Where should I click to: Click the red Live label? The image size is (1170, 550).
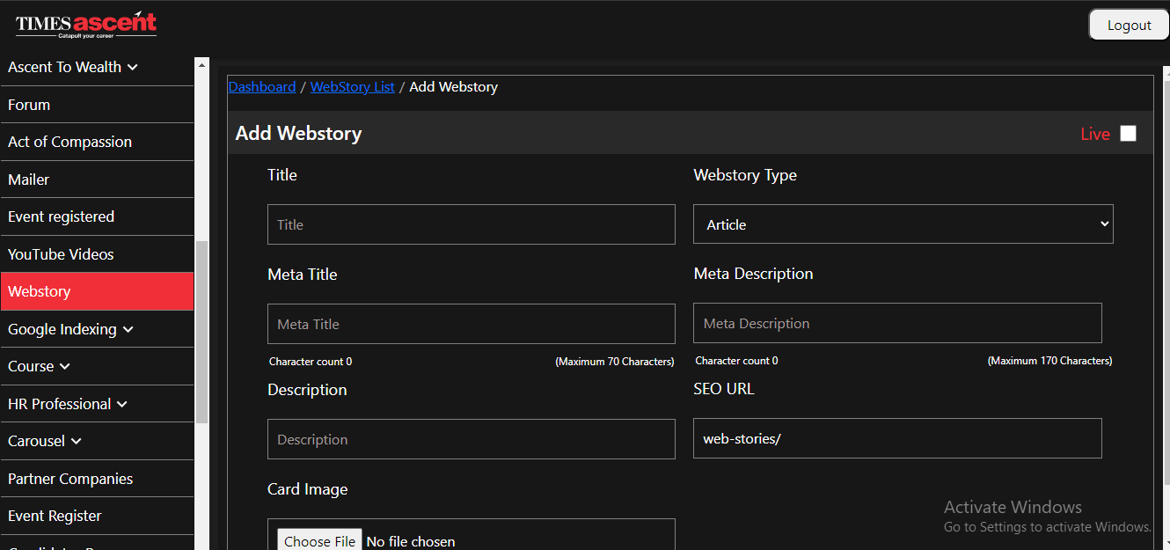point(1095,134)
